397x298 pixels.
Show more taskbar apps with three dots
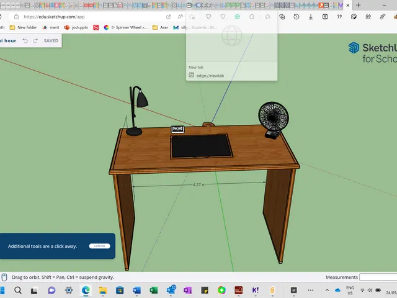coord(311,290)
